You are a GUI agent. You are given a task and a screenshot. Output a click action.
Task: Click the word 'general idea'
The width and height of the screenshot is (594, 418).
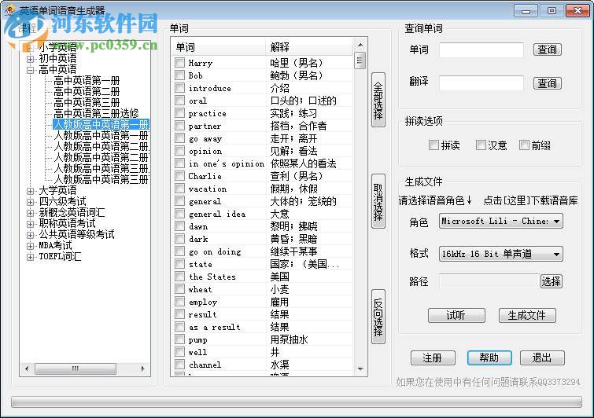pos(217,214)
